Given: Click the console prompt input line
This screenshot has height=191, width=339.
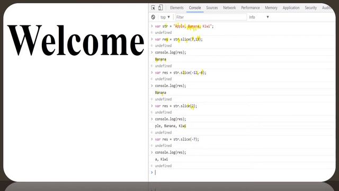Looking at the screenshot, I should point(242,172).
